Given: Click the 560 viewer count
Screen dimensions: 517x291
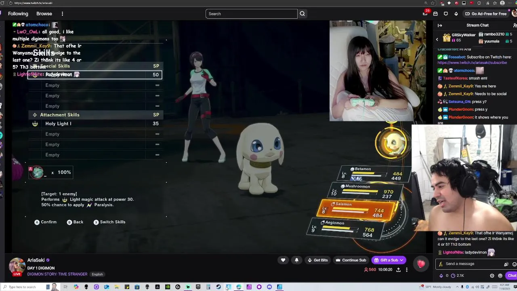Looking at the screenshot, I should 370,270.
